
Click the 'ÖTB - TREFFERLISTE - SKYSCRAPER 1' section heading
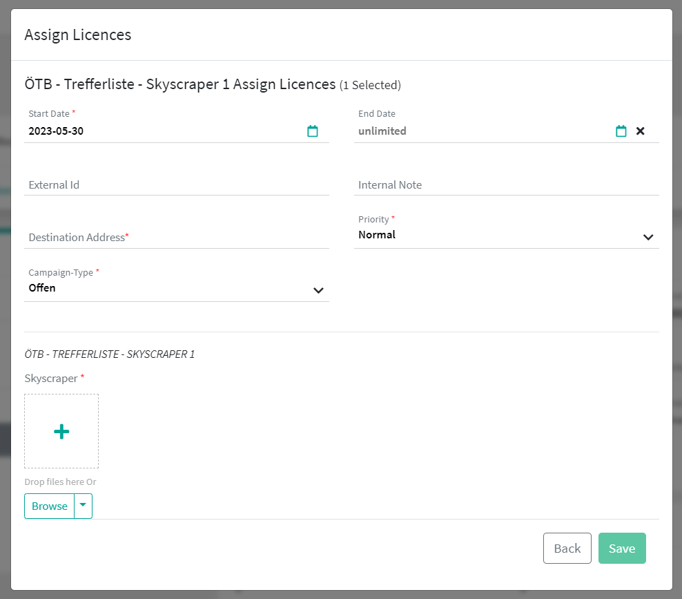tap(109, 354)
